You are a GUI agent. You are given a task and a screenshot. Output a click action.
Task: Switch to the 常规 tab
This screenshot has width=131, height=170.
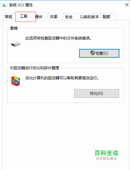coord(9,17)
